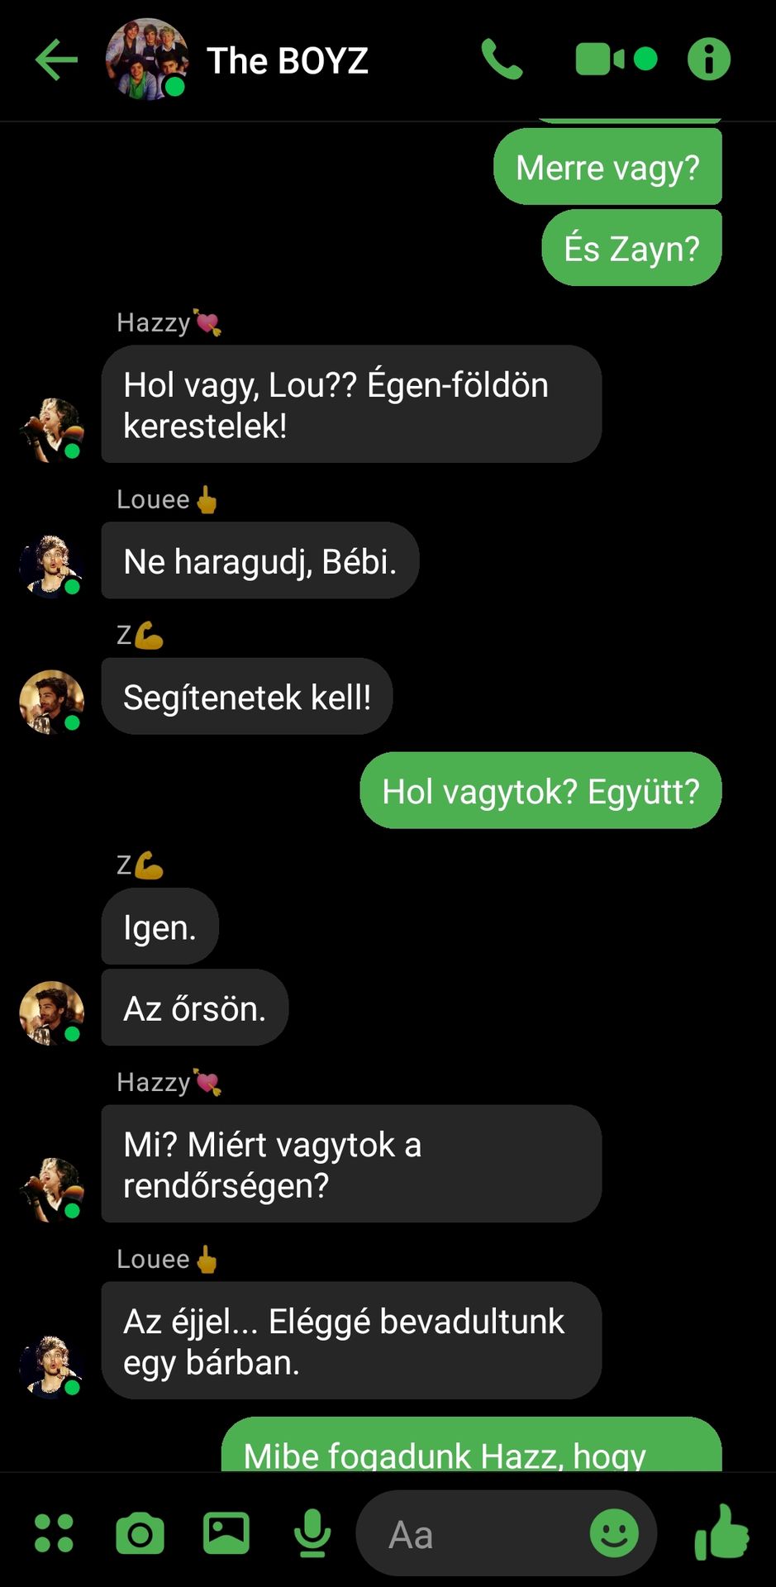The width and height of the screenshot is (776, 1587).
Task: Start a voice call with The BOYZ
Action: (x=502, y=60)
